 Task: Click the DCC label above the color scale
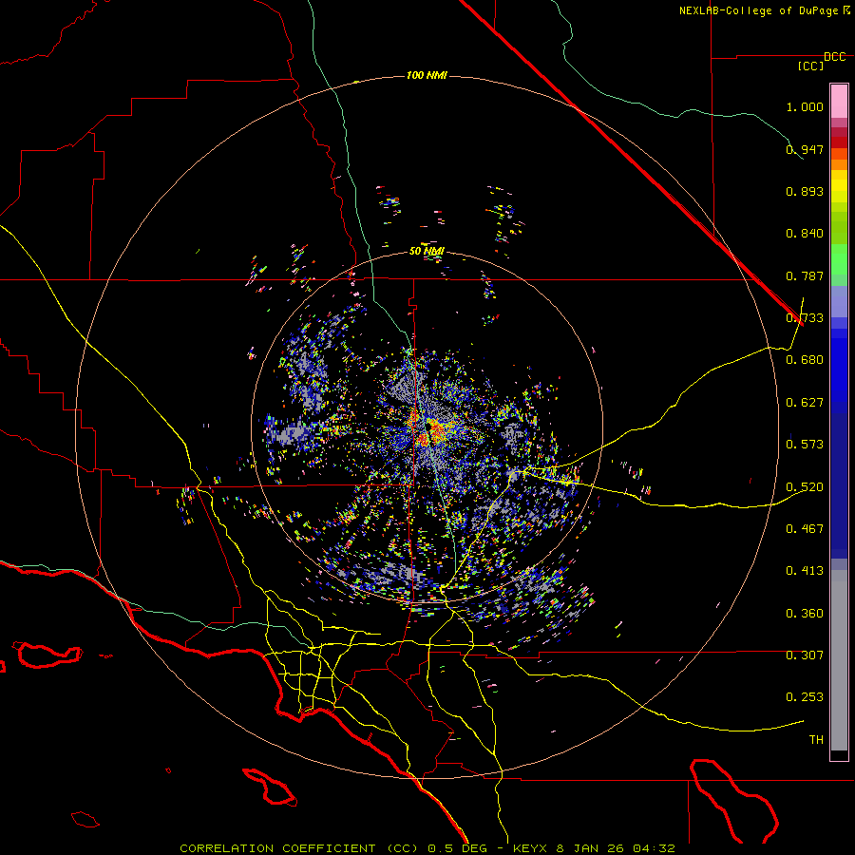point(835,57)
